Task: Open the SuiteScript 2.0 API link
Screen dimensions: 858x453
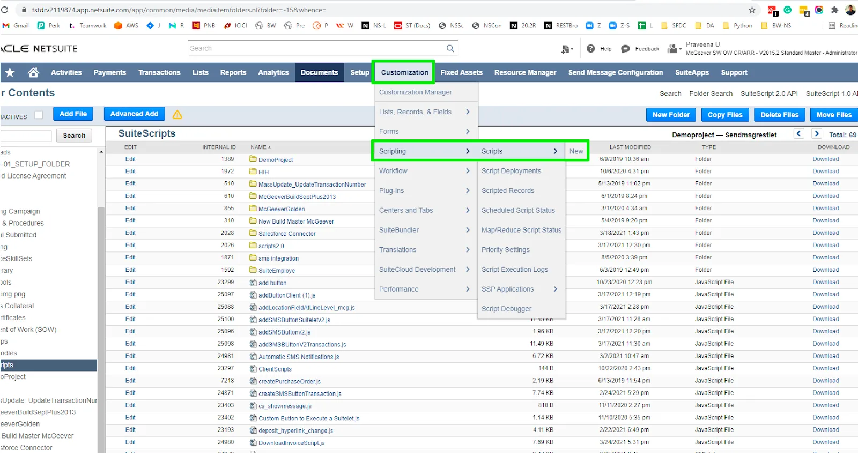Action: tap(769, 93)
